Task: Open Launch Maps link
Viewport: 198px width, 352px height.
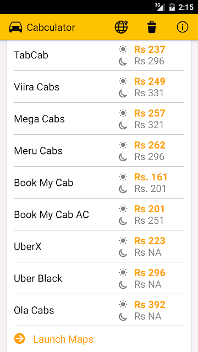Action: pyautogui.click(x=63, y=339)
